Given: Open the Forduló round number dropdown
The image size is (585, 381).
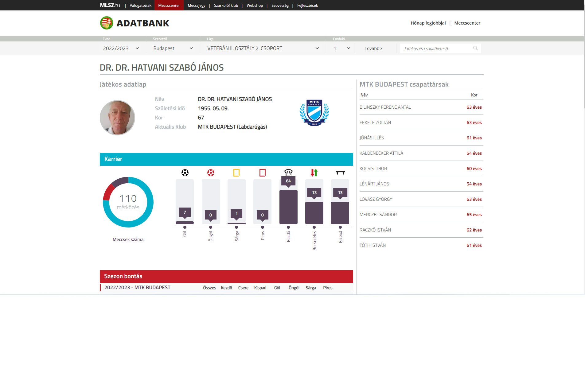Looking at the screenshot, I should pos(341,49).
